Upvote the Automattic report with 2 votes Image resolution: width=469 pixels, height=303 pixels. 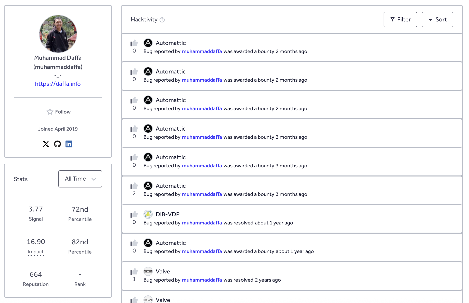click(x=134, y=186)
